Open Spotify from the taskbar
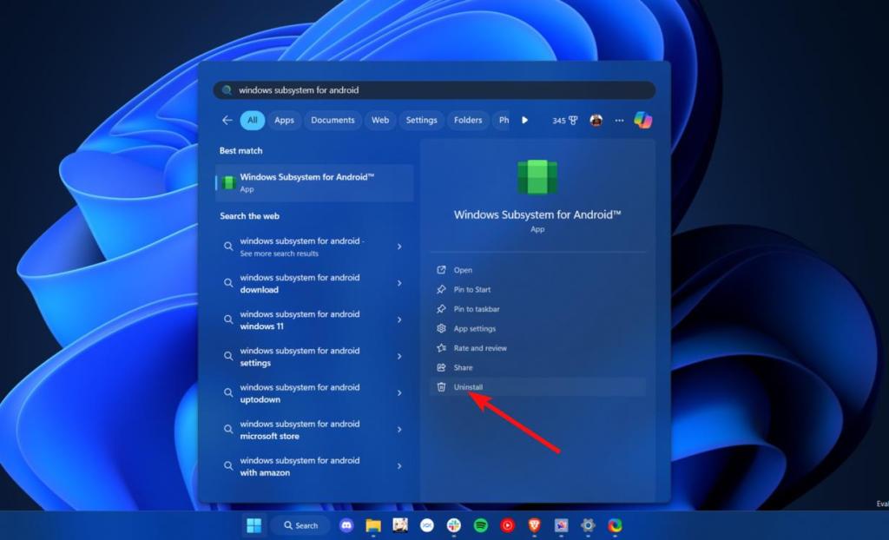This screenshot has height=540, width=889. (x=481, y=526)
